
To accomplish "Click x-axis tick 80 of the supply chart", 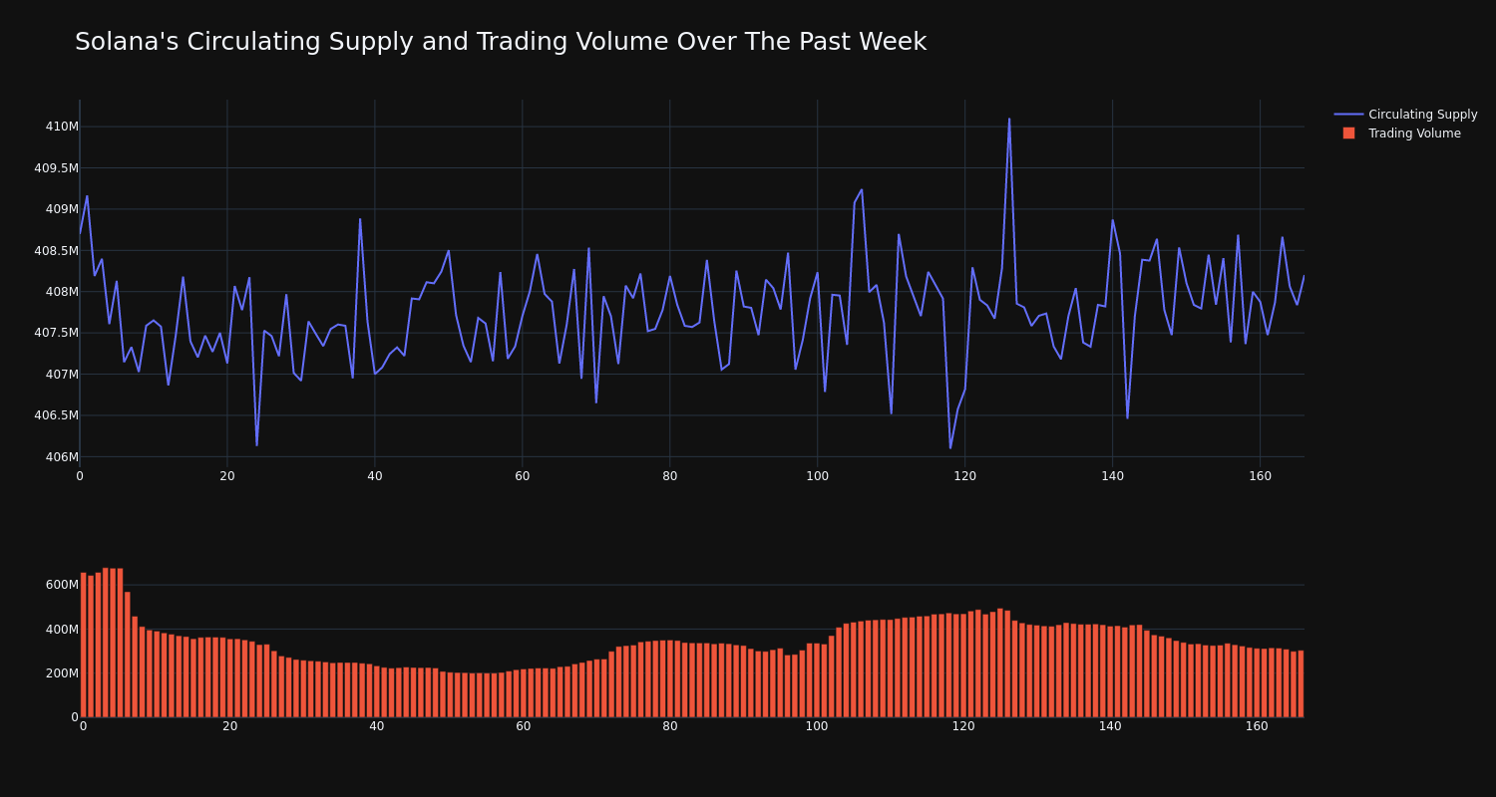I will point(670,476).
